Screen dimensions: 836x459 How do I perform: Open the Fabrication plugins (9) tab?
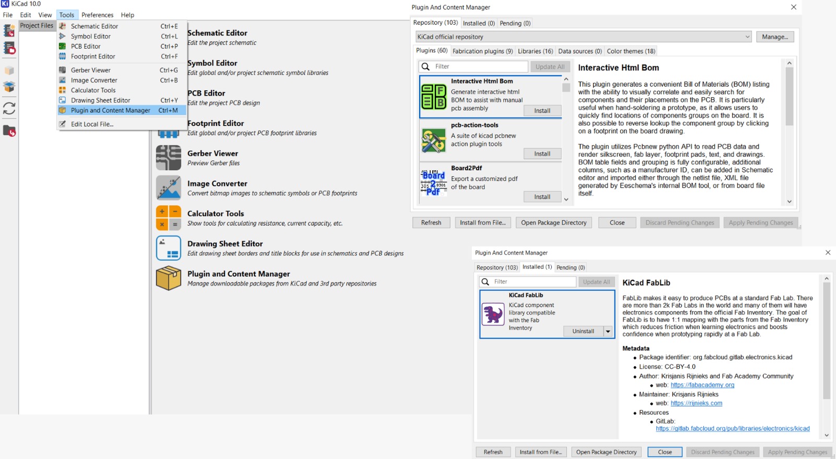pos(483,51)
